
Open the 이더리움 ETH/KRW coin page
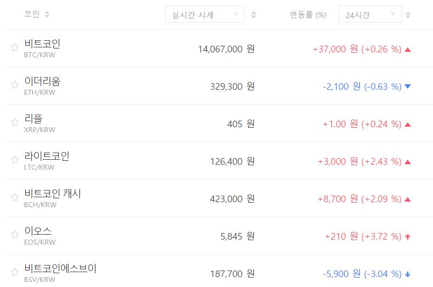pyautogui.click(x=42, y=82)
